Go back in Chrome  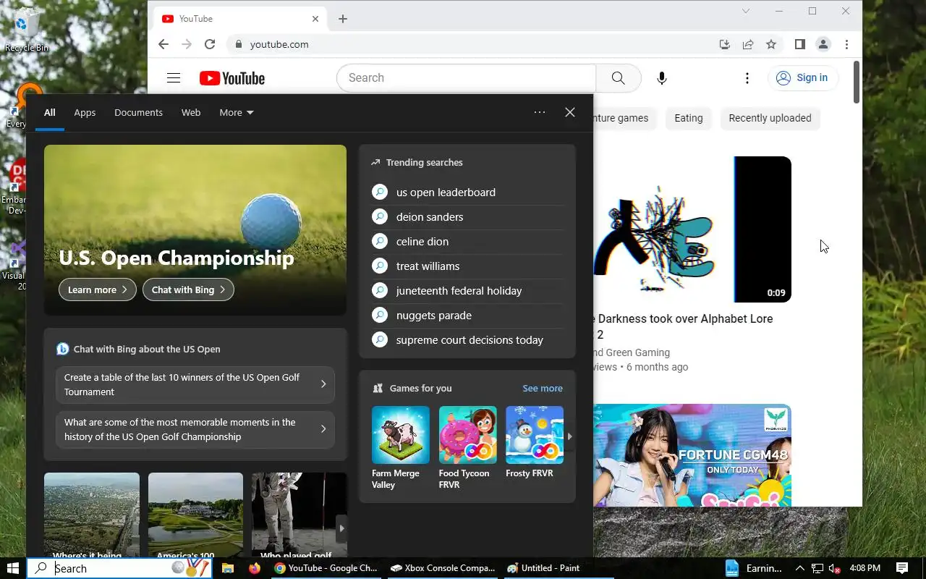(x=163, y=44)
